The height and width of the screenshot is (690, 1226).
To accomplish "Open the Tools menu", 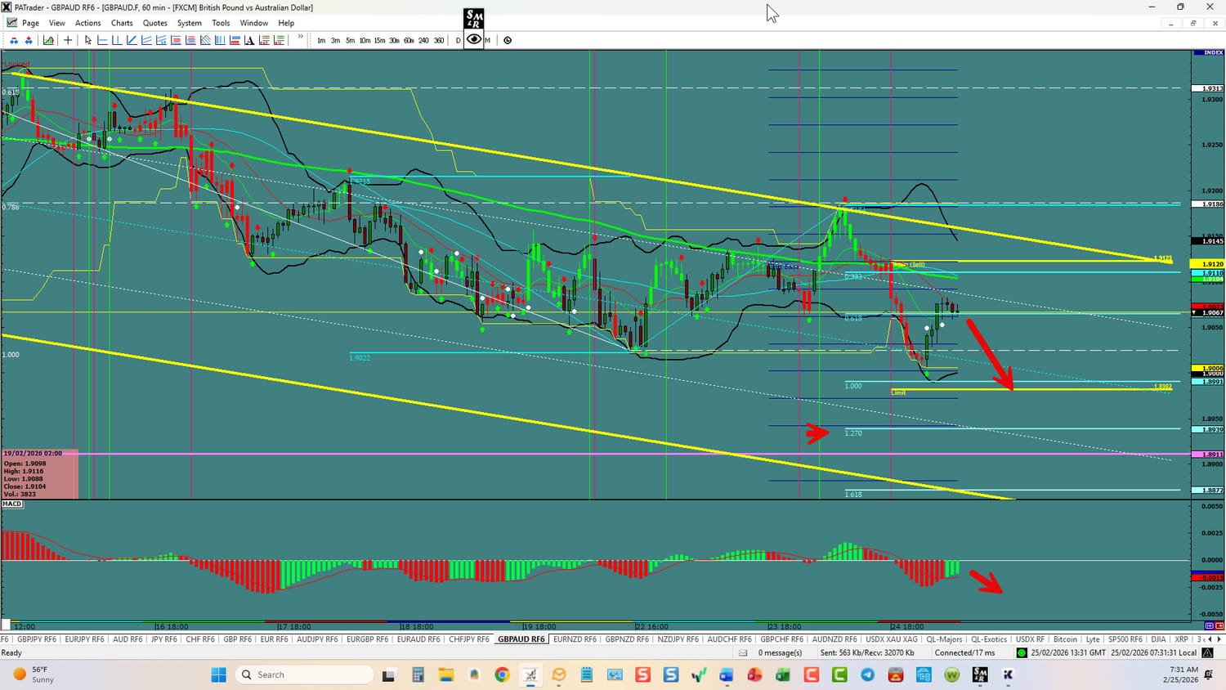I will tap(221, 23).
